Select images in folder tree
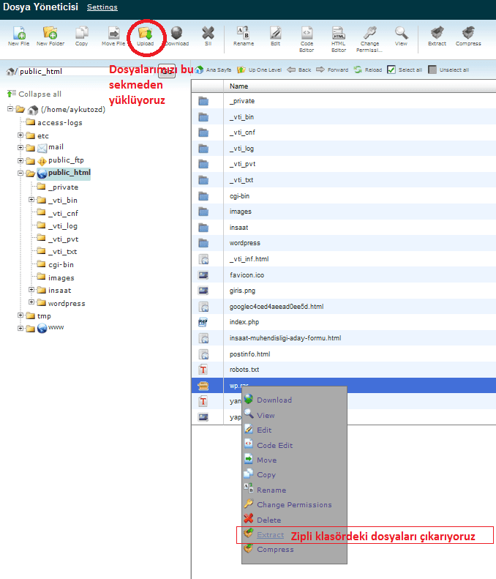 click(61, 277)
